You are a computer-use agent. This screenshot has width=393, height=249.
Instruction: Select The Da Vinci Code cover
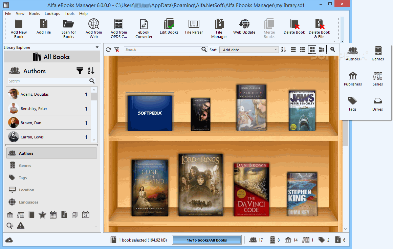252,189
